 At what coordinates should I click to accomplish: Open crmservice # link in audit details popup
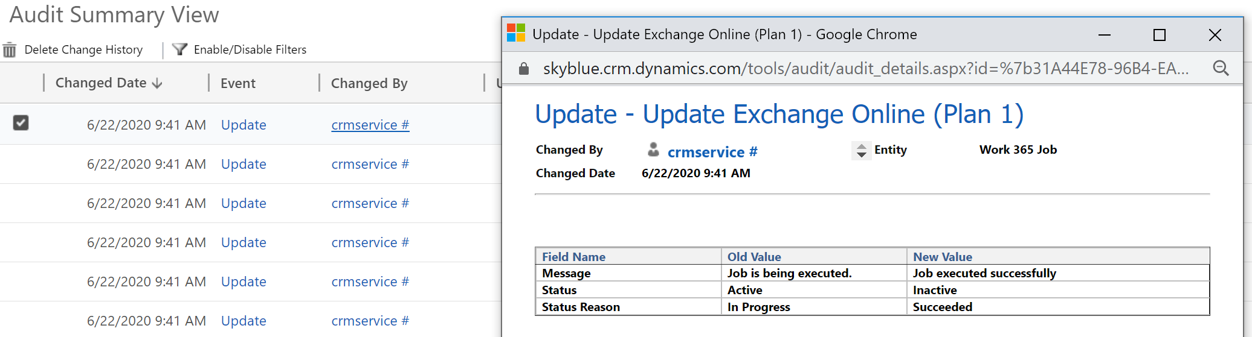tap(712, 152)
